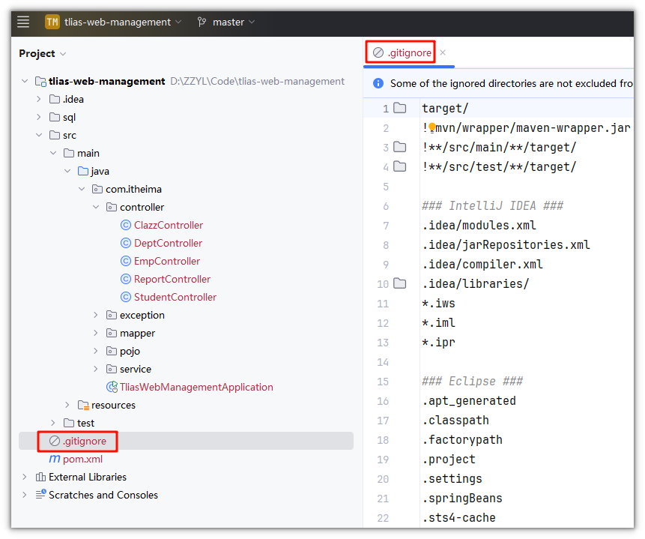This screenshot has width=645, height=539.
Task: Click the EmpController class icon
Action: point(125,261)
